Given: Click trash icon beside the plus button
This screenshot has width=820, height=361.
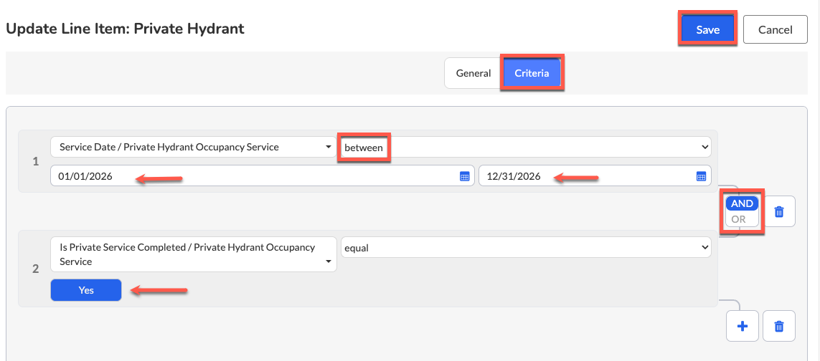Looking at the screenshot, I should (778, 327).
